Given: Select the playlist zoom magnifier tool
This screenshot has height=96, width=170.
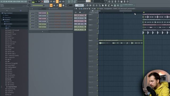Looking at the screenshot, I should (x=93, y=9).
